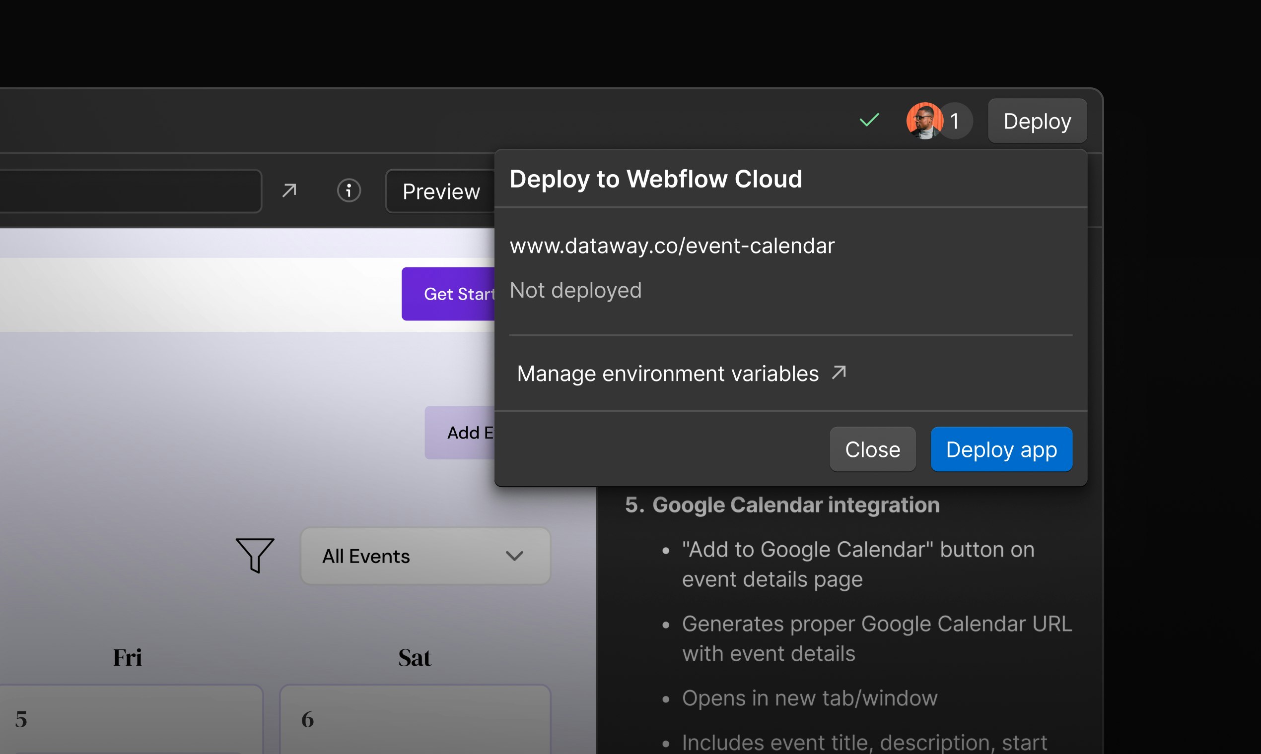Open the Preview mode selector

pyautogui.click(x=441, y=191)
